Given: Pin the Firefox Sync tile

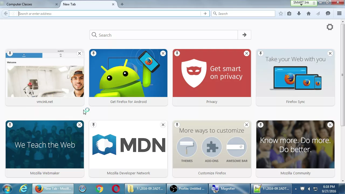Looking at the screenshot, I should [x=261, y=53].
